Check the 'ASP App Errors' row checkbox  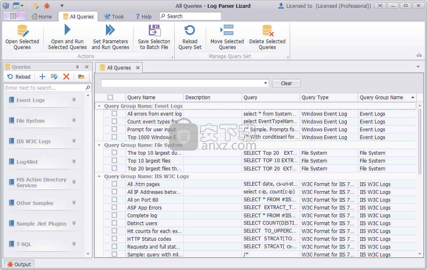pos(115,207)
